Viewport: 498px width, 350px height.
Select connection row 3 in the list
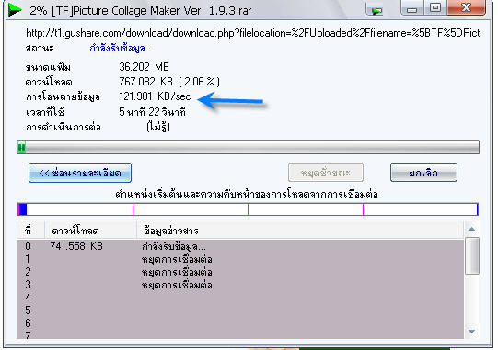[x=240, y=285]
